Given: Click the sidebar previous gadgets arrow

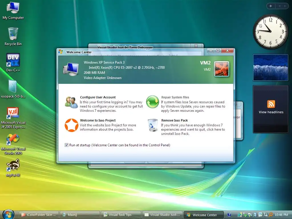Looking at the screenshot, I should [279, 6].
